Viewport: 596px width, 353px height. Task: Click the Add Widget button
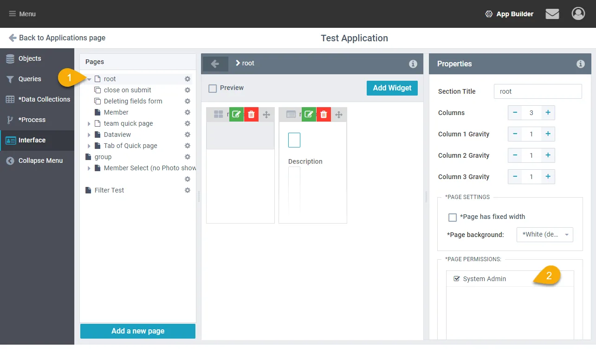pos(392,88)
